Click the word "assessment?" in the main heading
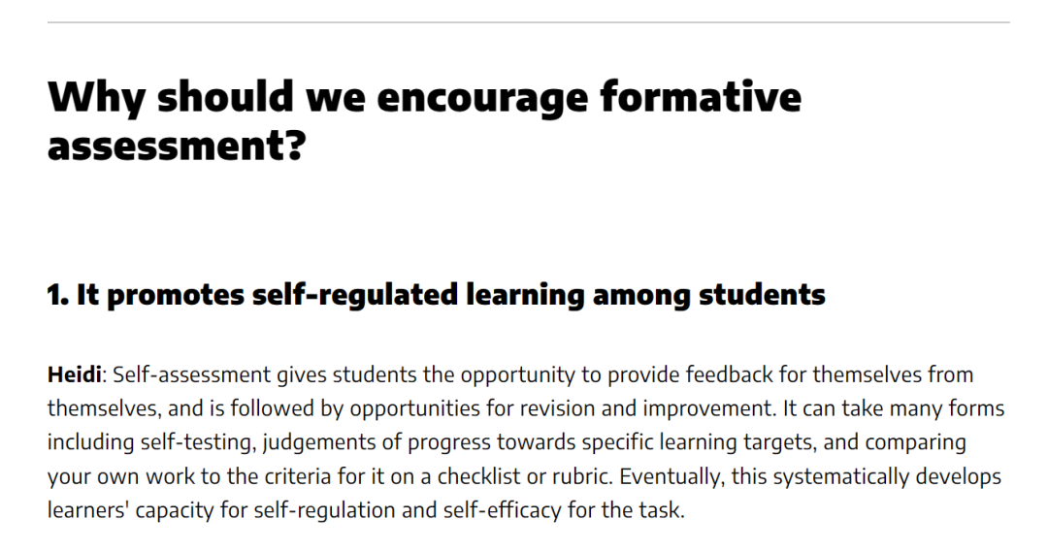 pos(178,146)
